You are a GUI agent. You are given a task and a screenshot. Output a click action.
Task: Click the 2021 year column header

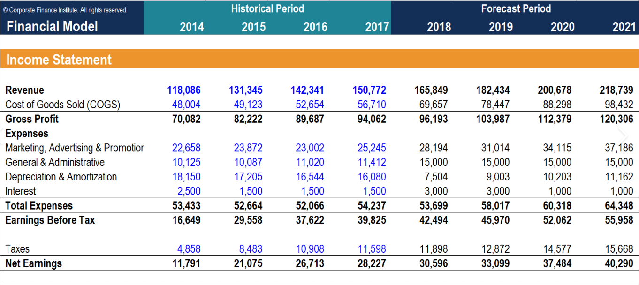point(624,27)
